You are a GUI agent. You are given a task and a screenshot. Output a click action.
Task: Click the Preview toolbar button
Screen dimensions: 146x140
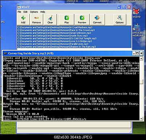pos(82,20)
